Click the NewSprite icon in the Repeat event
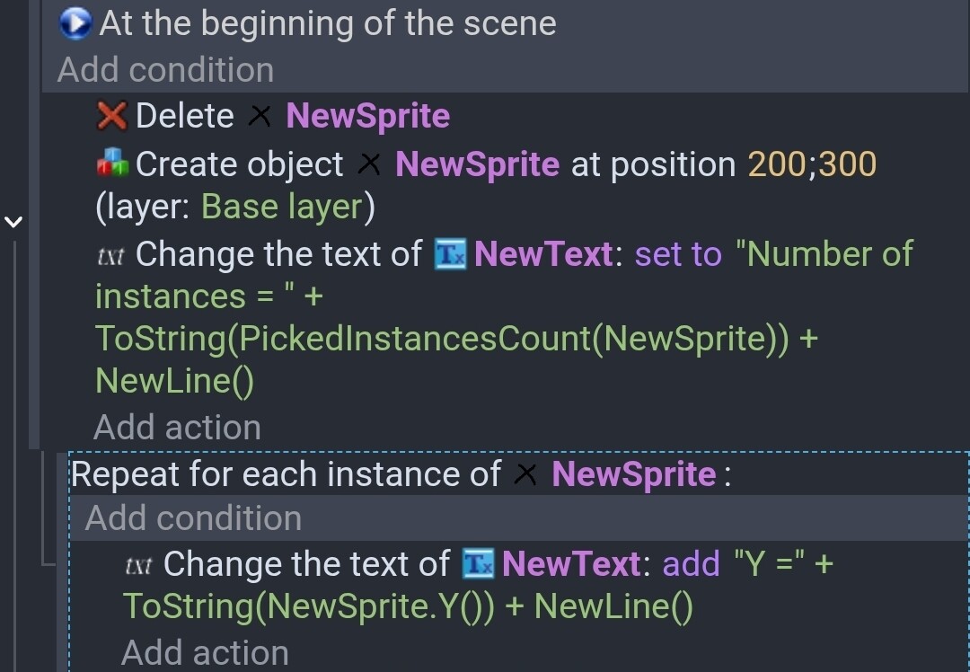 click(x=526, y=474)
